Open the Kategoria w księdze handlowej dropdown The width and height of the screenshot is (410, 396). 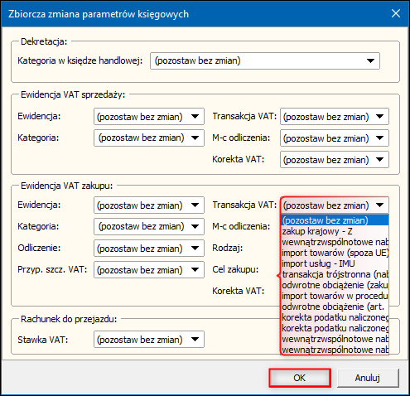(x=265, y=60)
